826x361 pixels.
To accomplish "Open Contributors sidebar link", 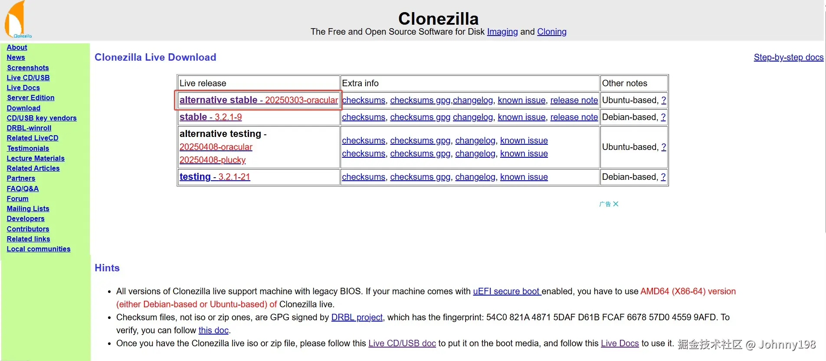I will pyautogui.click(x=28, y=229).
